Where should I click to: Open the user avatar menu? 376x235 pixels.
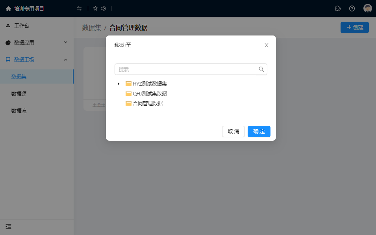click(367, 8)
